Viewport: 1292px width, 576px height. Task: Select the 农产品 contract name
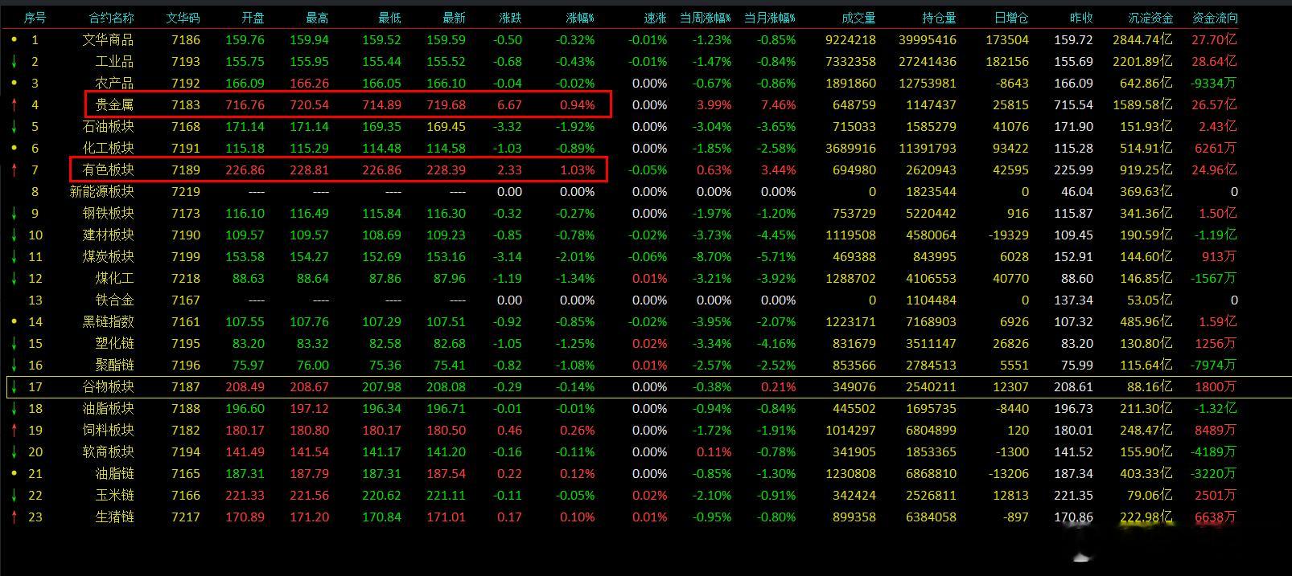coord(114,83)
